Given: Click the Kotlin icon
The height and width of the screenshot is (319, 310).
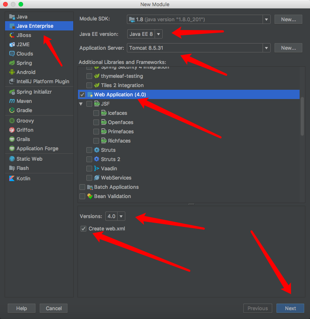Looking at the screenshot, I should tap(12, 179).
